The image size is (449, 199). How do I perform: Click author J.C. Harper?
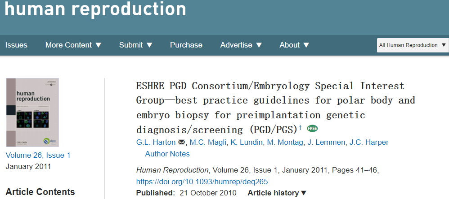coord(369,143)
